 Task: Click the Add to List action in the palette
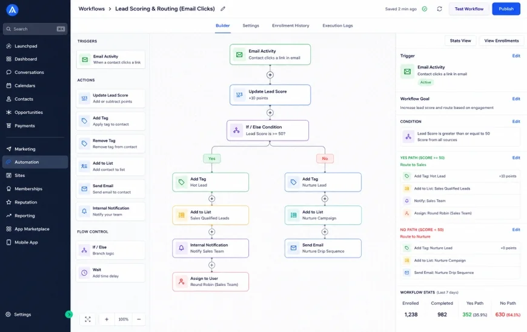point(111,167)
